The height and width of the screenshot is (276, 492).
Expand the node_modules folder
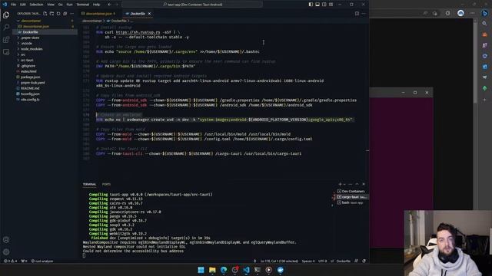pos(32,49)
